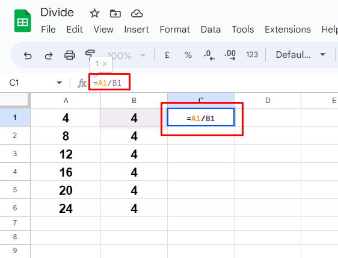Click the Undo arrow icon
Viewport: 338px width, 258px height.
28,55
